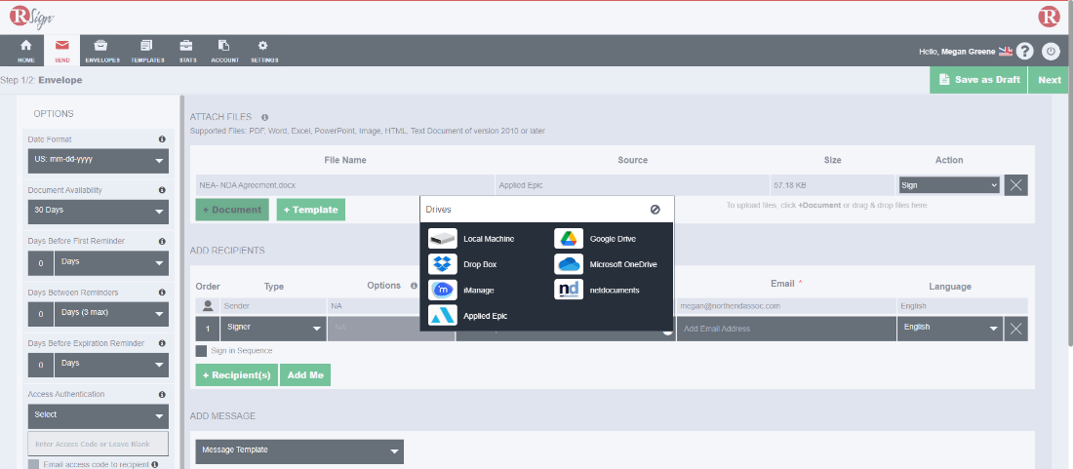The height and width of the screenshot is (469, 1073).
Task: Click the Enter Access Code field
Action: (98, 444)
